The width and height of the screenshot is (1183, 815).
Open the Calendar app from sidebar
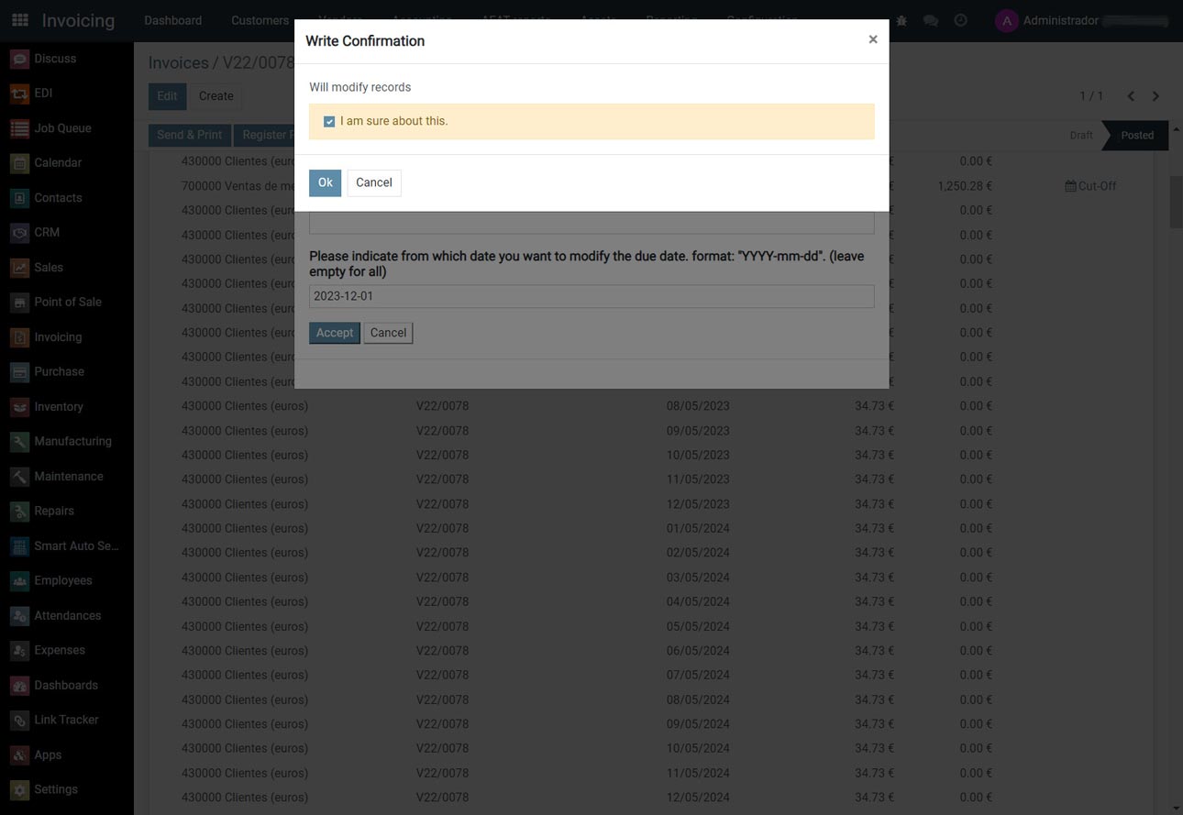pos(57,162)
